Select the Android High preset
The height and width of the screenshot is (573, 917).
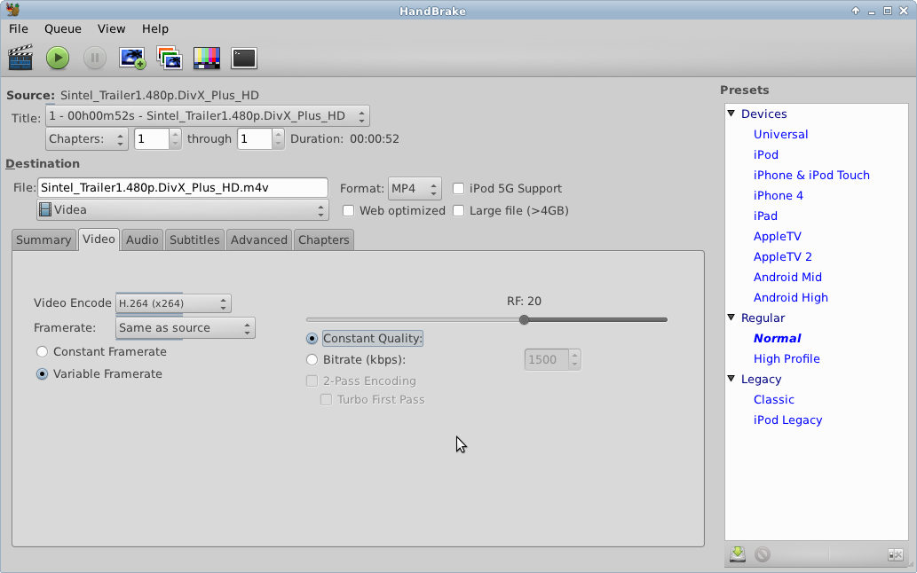point(791,298)
